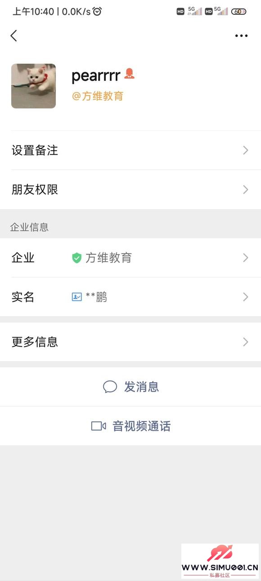
Task: Expand the 朋友权限 row chevron
Action: click(246, 190)
